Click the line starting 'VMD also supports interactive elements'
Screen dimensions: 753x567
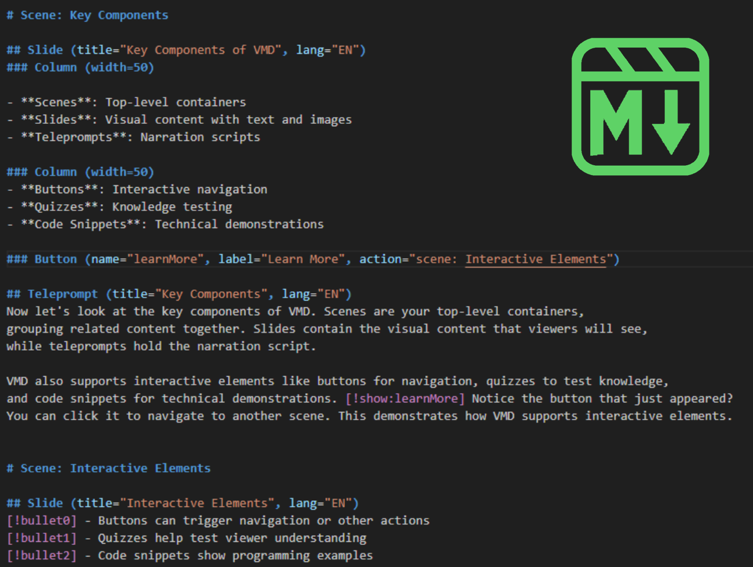tap(337, 381)
